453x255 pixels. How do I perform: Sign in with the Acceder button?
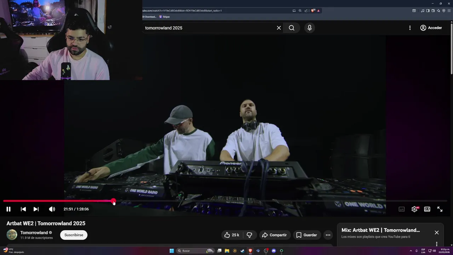pyautogui.click(x=431, y=28)
